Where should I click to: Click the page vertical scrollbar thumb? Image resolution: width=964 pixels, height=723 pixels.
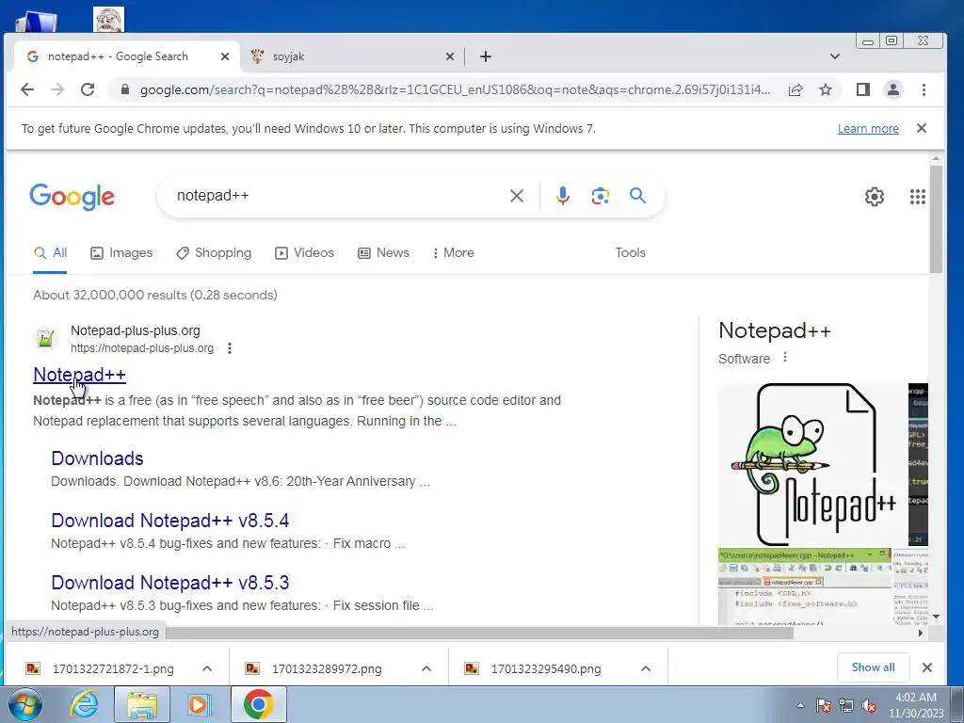(x=935, y=219)
